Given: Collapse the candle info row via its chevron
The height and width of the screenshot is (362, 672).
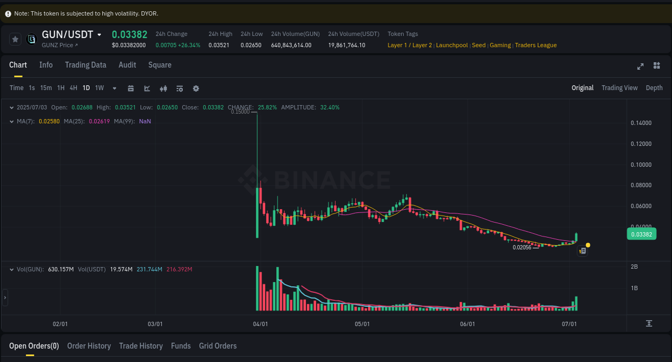Looking at the screenshot, I should pos(11,107).
